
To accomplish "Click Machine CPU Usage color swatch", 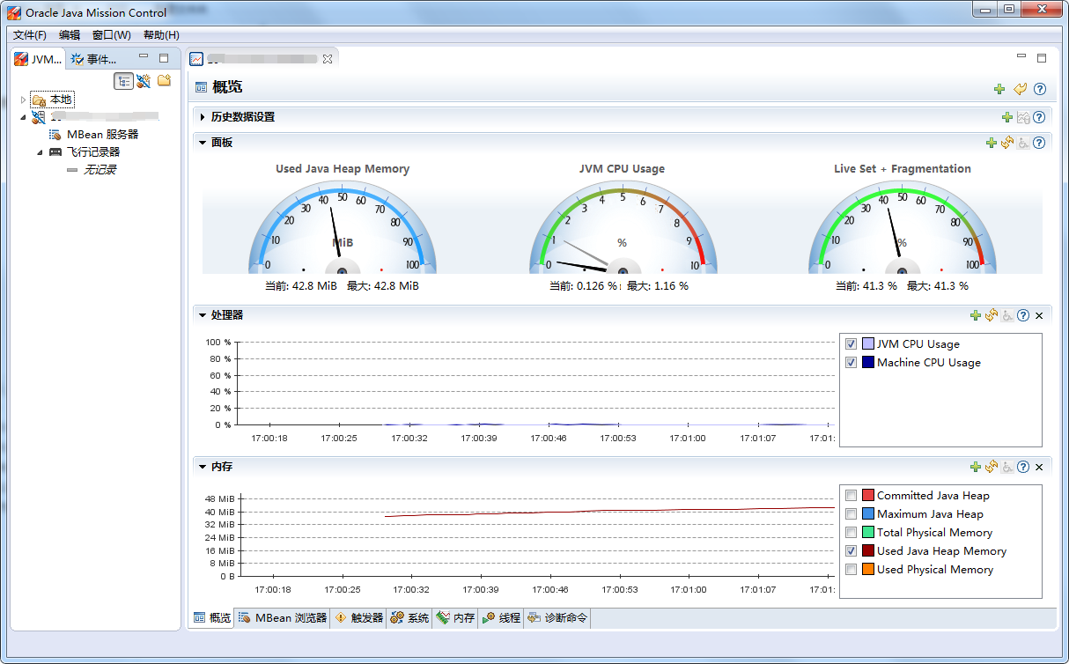I will click(868, 363).
